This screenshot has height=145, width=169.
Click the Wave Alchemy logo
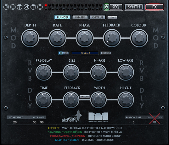[x=72, y=116]
